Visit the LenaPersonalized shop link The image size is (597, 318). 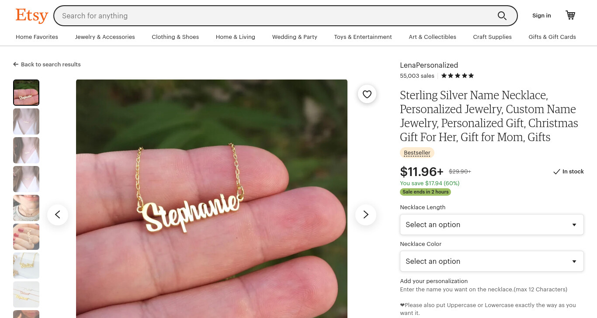point(429,65)
